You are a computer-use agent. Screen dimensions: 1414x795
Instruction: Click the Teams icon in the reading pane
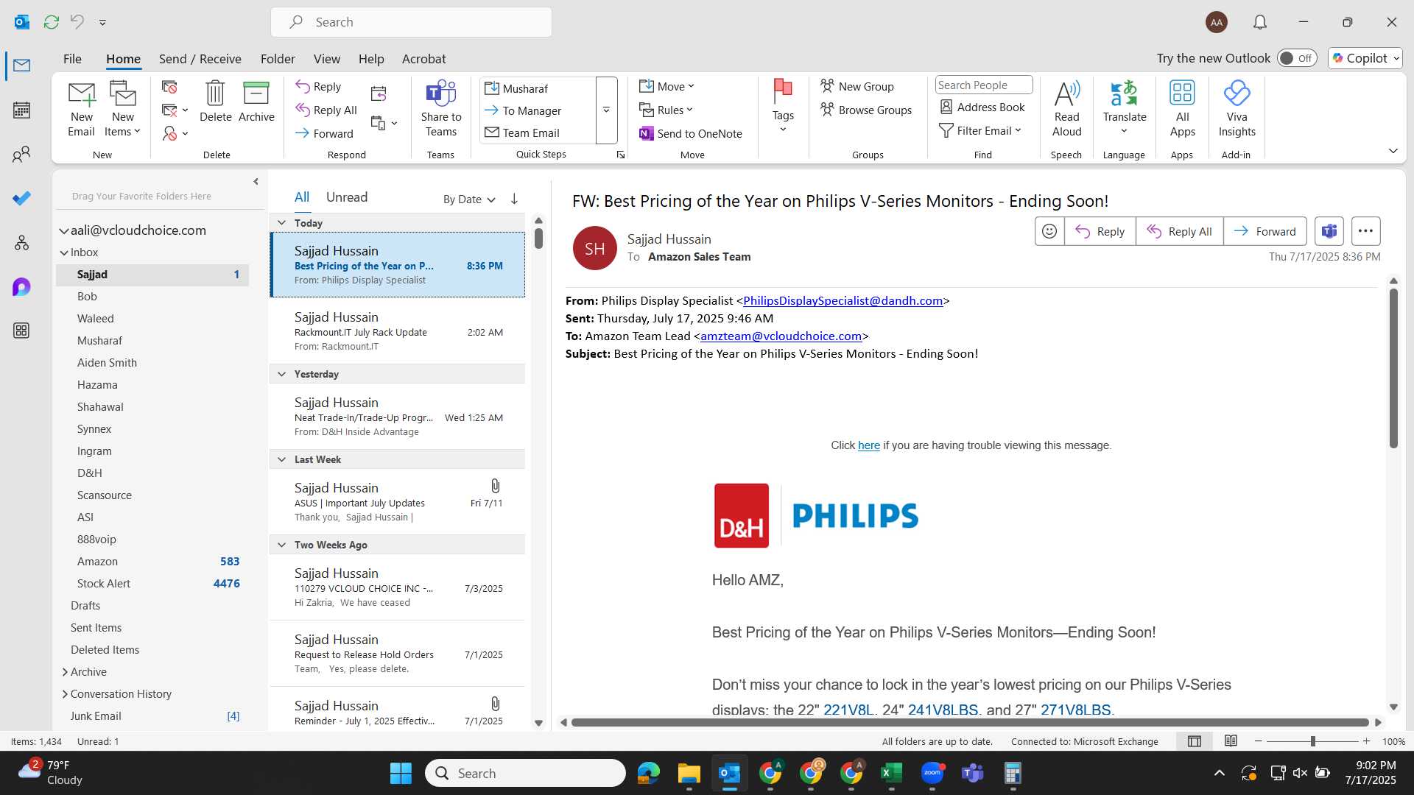click(x=1329, y=231)
